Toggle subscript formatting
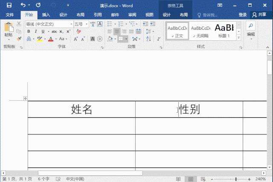273x182 pixels. (61, 31)
